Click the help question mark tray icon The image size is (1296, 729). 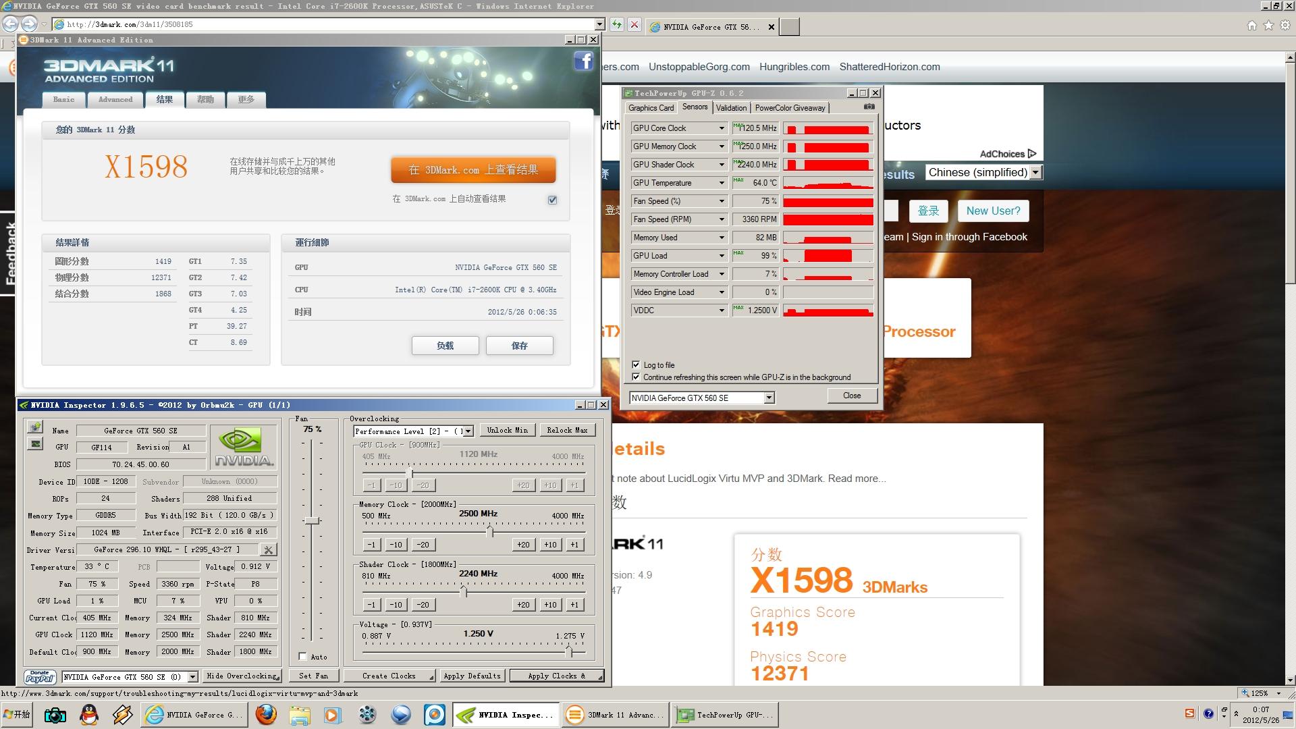(1208, 713)
